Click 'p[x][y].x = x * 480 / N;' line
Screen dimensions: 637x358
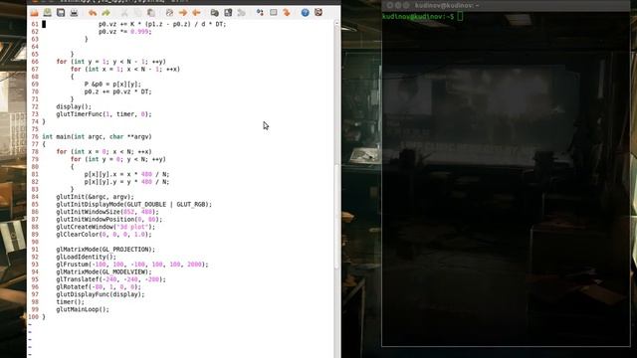click(x=126, y=174)
